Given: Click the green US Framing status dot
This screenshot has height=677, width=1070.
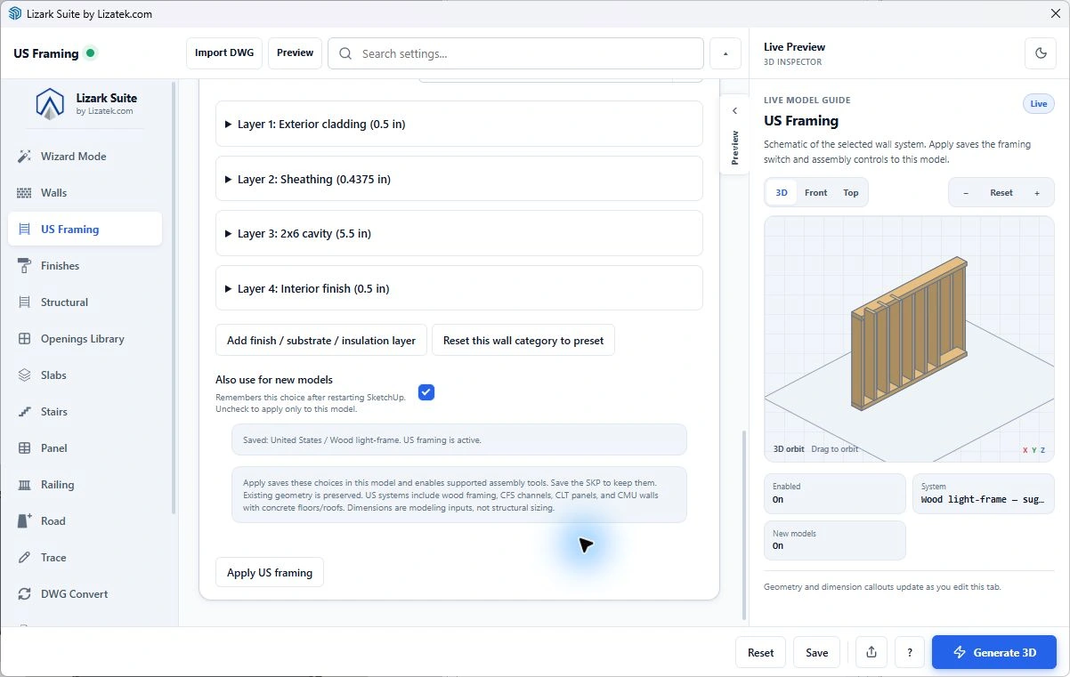Looking at the screenshot, I should pos(91,52).
